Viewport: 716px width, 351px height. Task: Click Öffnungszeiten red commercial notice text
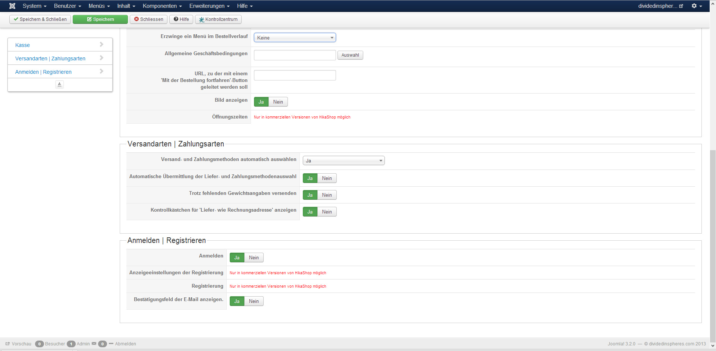302,117
